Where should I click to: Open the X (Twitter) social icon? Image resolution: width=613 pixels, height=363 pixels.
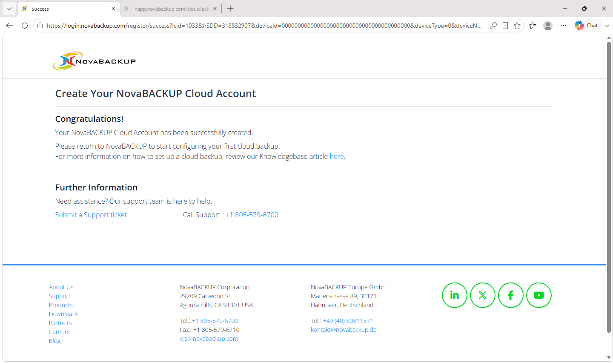pyautogui.click(x=482, y=295)
